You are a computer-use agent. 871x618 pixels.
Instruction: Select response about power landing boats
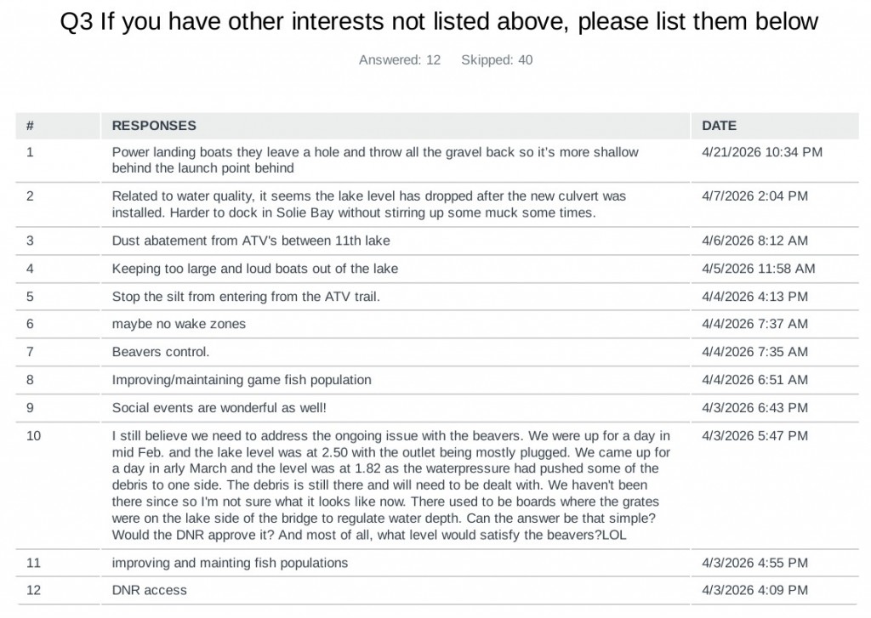pos(375,160)
